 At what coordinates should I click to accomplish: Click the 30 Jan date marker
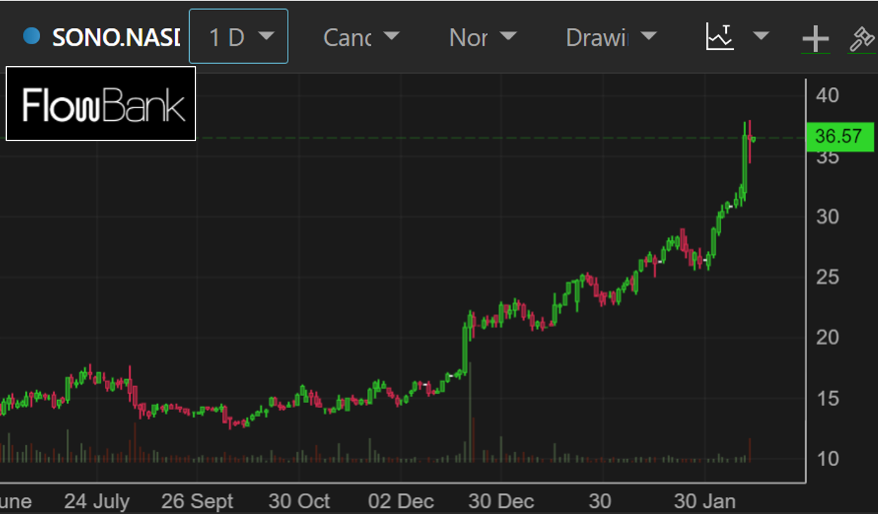704,501
